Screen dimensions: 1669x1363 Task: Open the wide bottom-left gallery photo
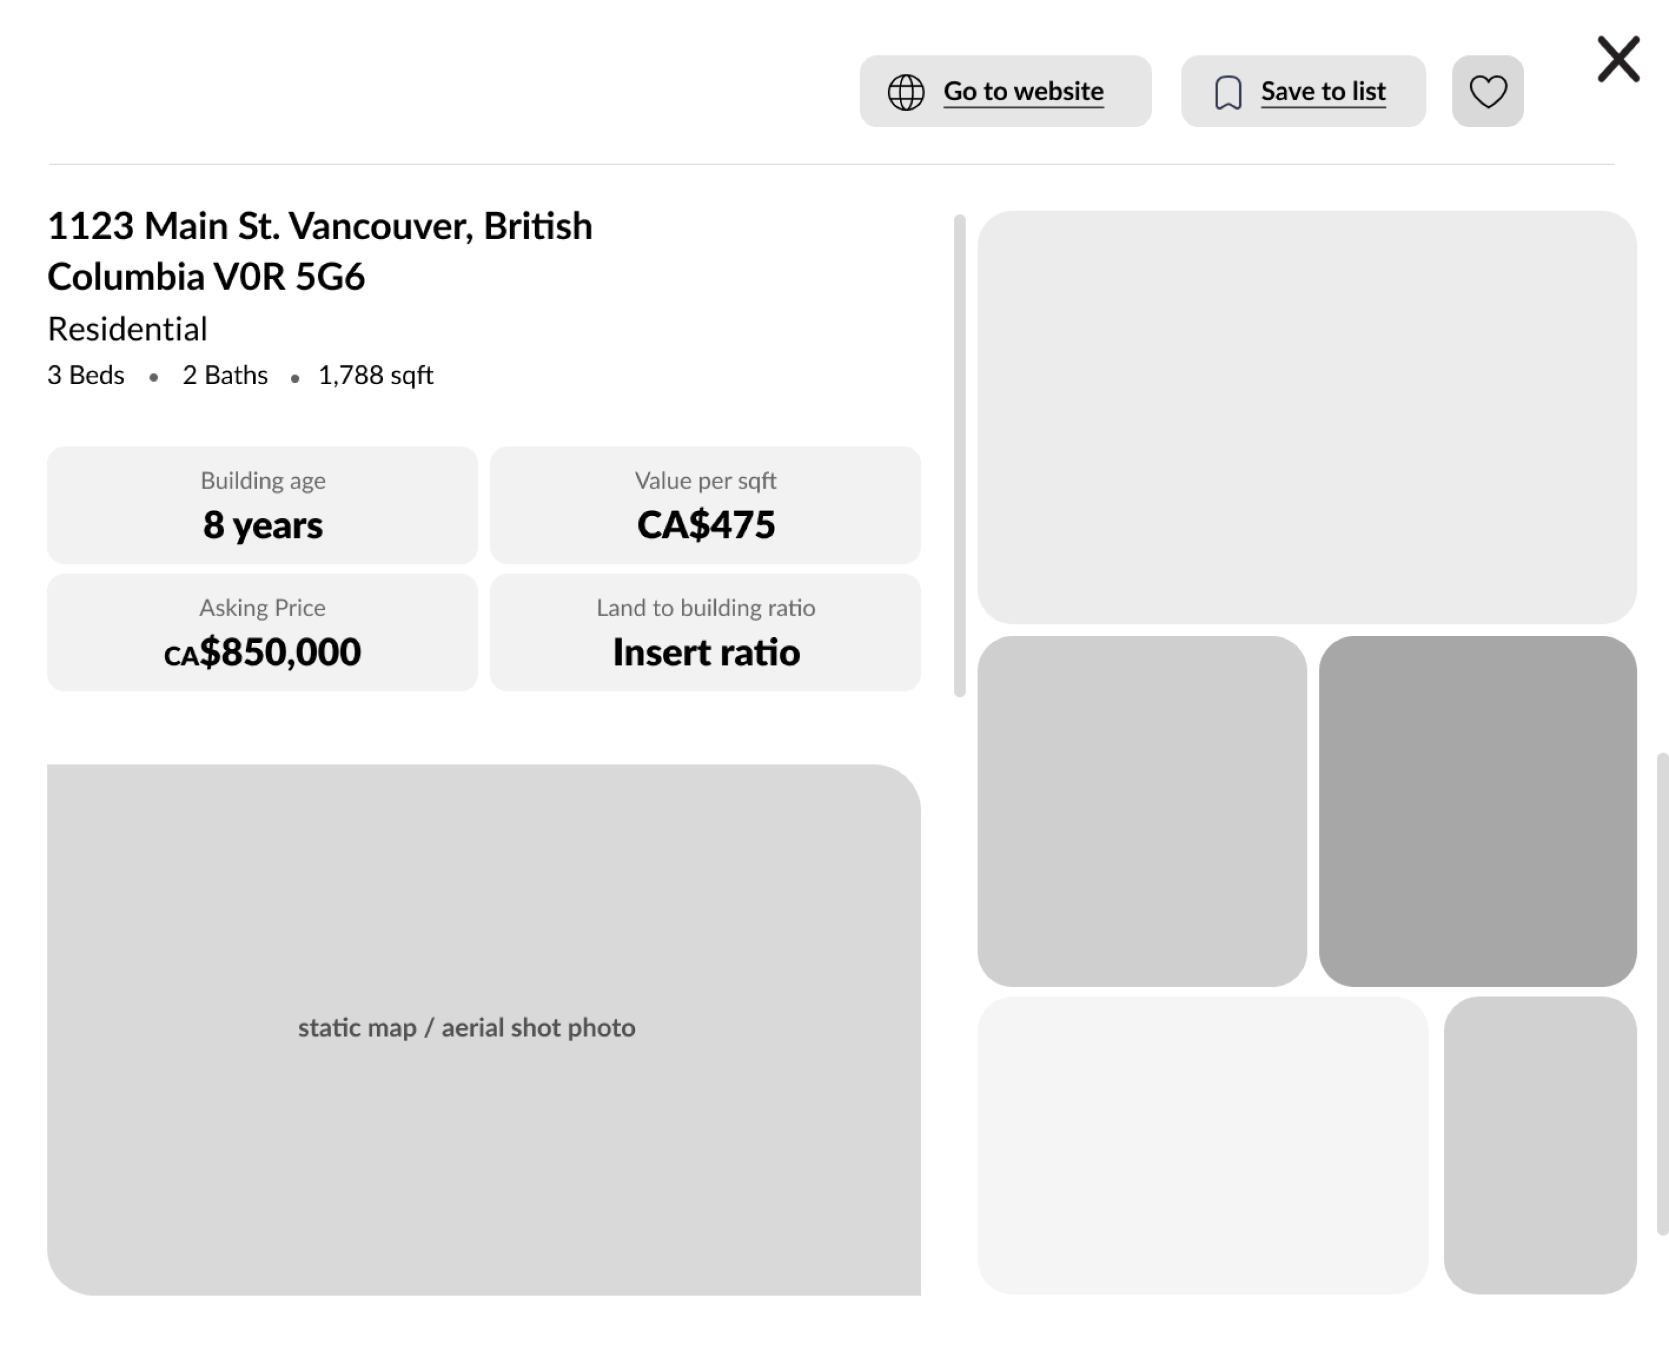(x=1202, y=1145)
